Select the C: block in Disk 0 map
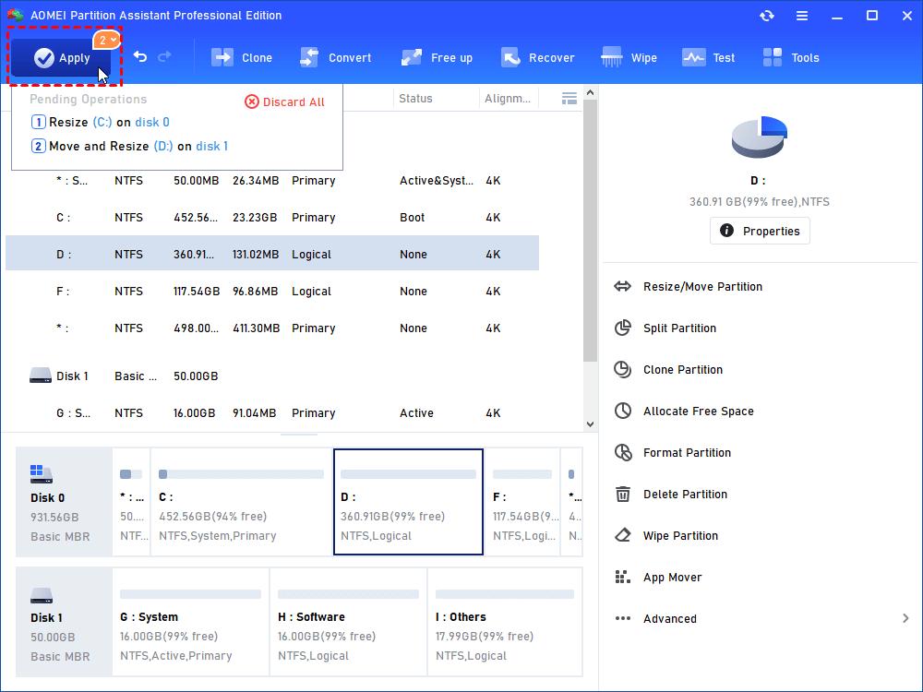 point(241,501)
